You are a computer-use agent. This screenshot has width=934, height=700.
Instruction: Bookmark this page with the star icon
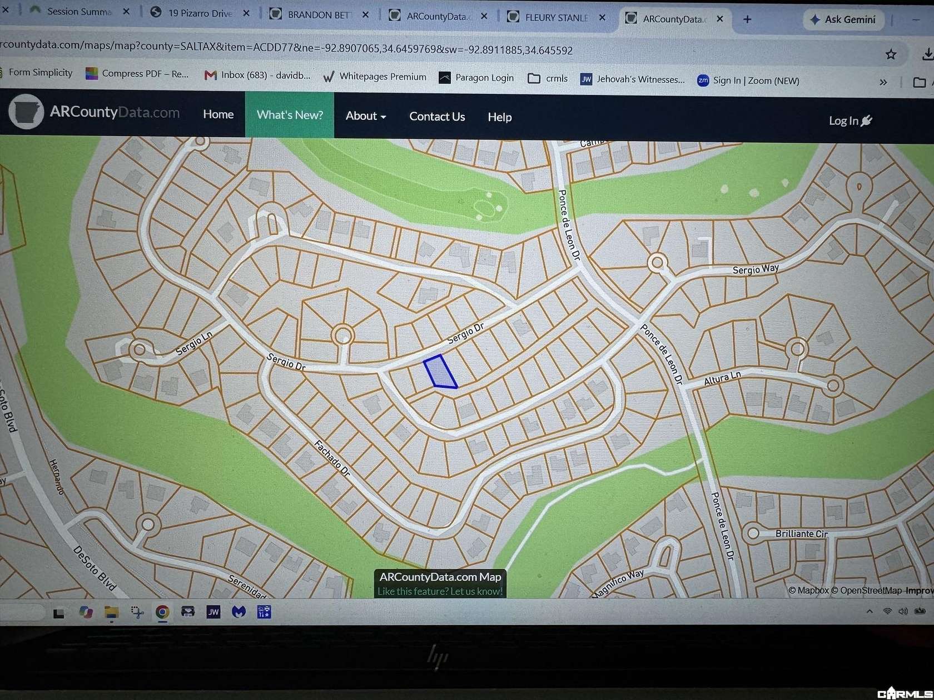coord(891,54)
